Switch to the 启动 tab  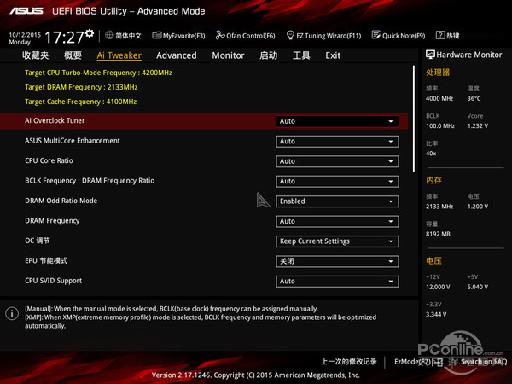[x=268, y=55]
